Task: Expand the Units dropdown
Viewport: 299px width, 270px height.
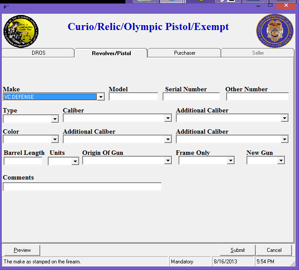Action: (x=75, y=161)
